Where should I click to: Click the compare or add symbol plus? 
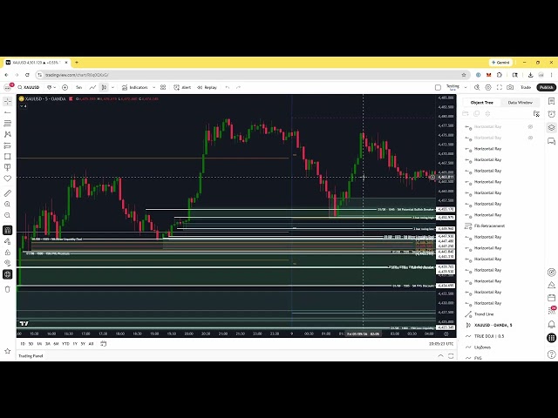pyautogui.click(x=65, y=87)
